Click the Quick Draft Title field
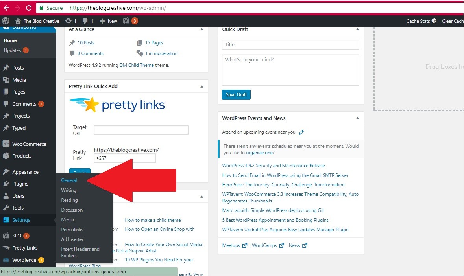The image size is (464, 276). click(x=290, y=44)
